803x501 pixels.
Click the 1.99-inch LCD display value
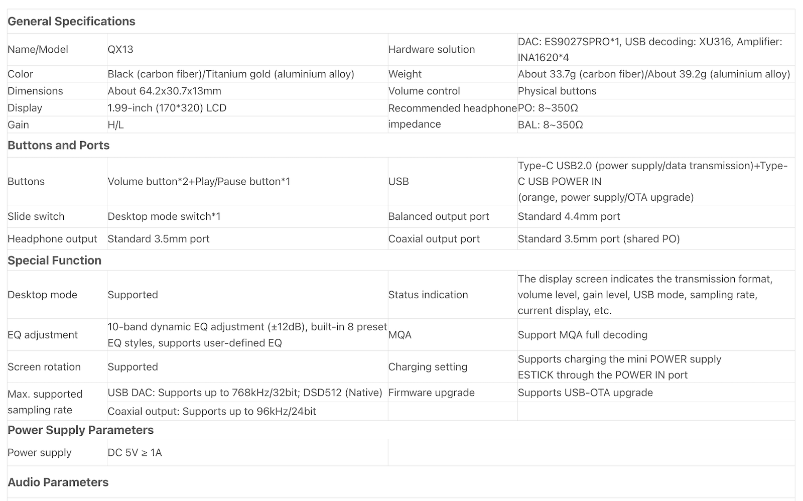(x=167, y=108)
